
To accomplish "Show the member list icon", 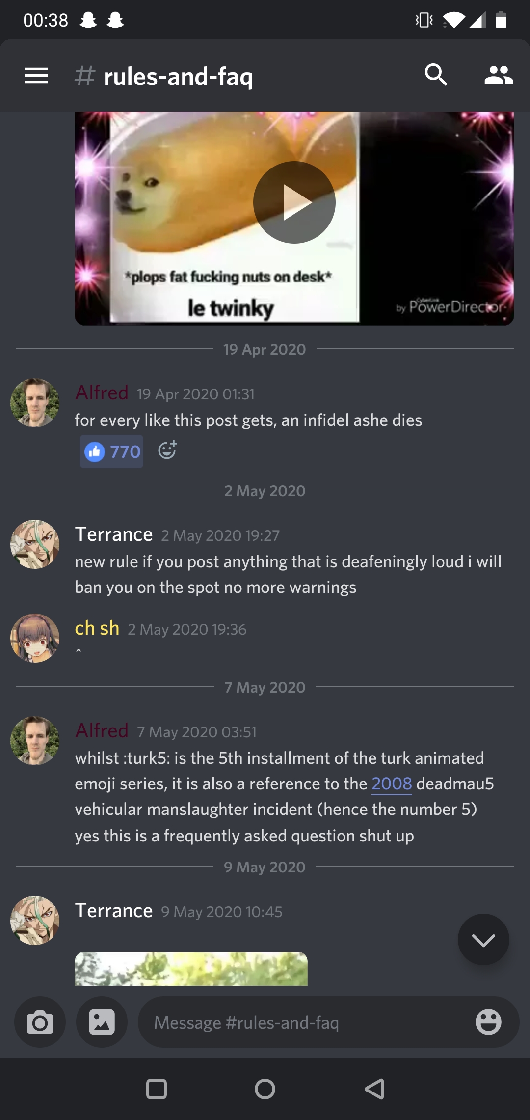I will [499, 75].
